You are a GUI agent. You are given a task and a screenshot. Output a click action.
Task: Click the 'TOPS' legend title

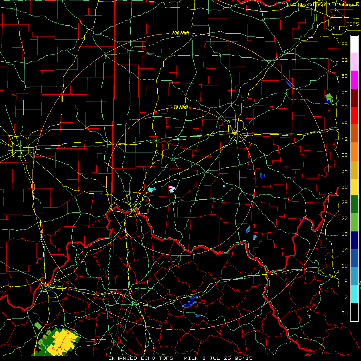point(353,24)
